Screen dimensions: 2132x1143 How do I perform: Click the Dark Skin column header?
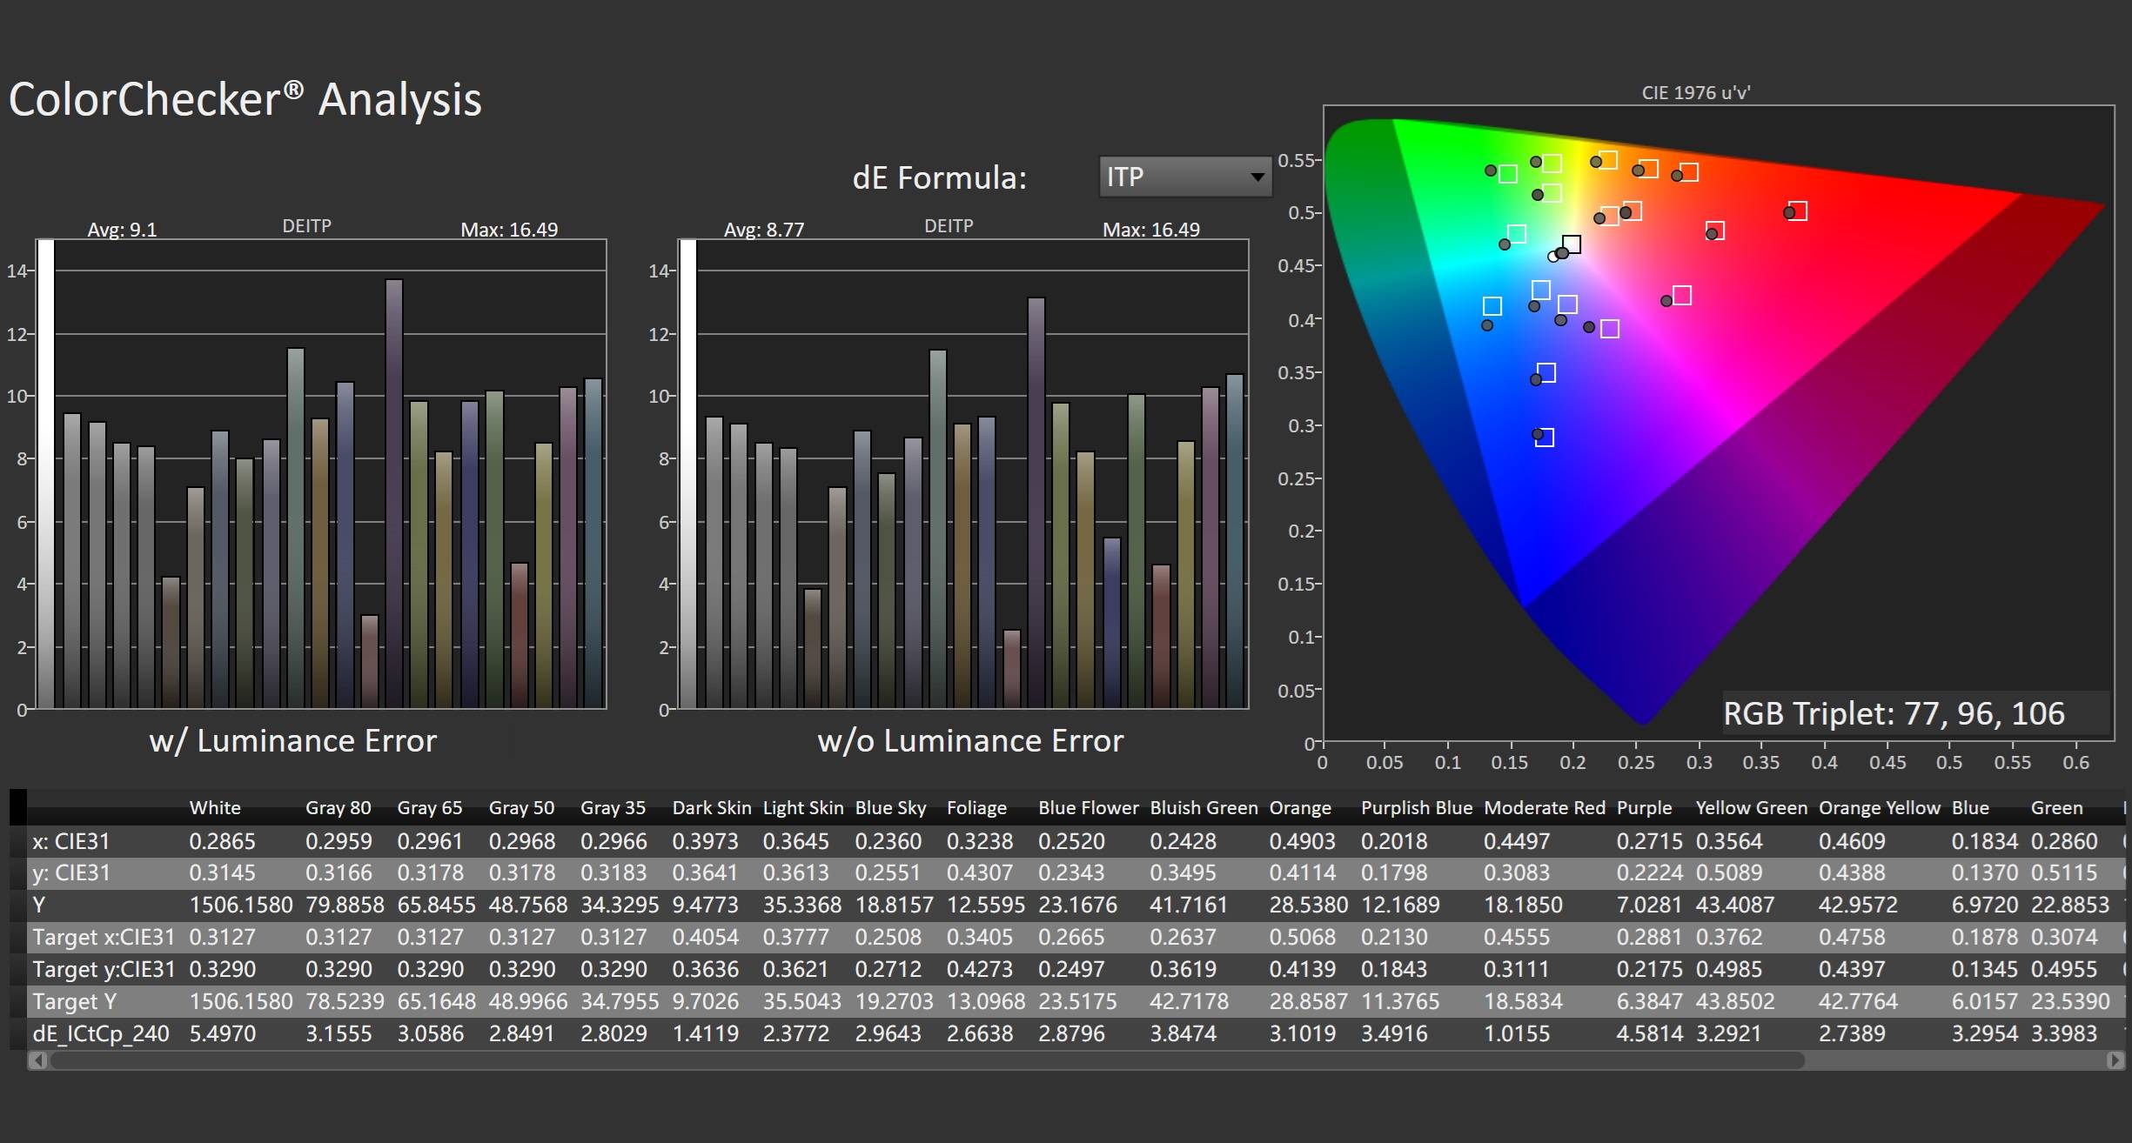(711, 807)
